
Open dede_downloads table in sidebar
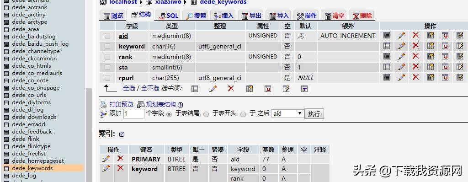34,117
